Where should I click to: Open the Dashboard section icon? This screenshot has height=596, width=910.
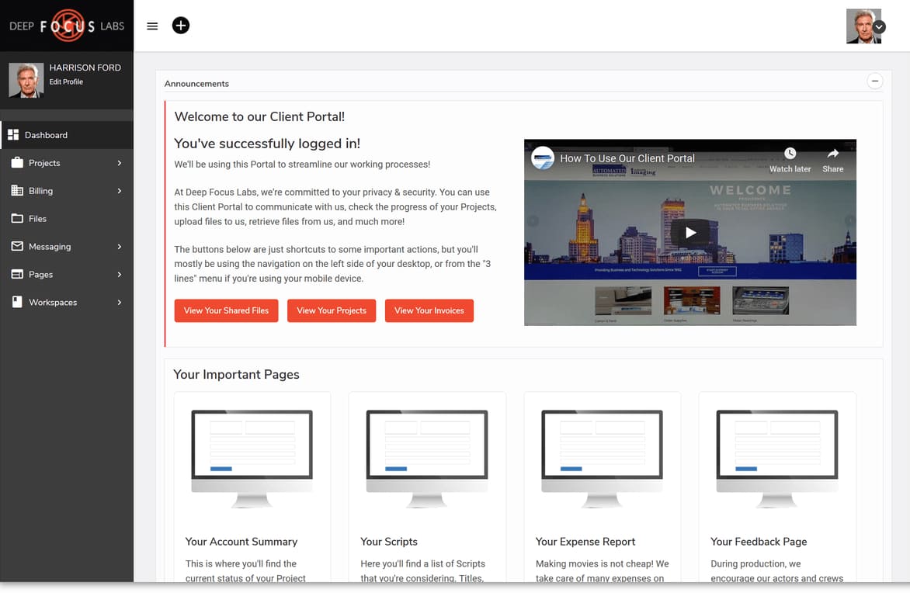point(14,134)
